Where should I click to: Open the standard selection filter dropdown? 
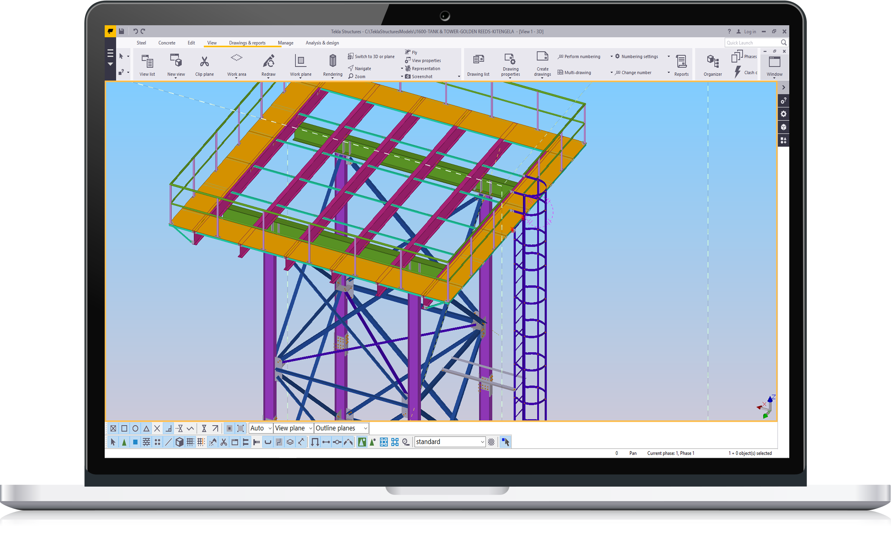pos(482,442)
